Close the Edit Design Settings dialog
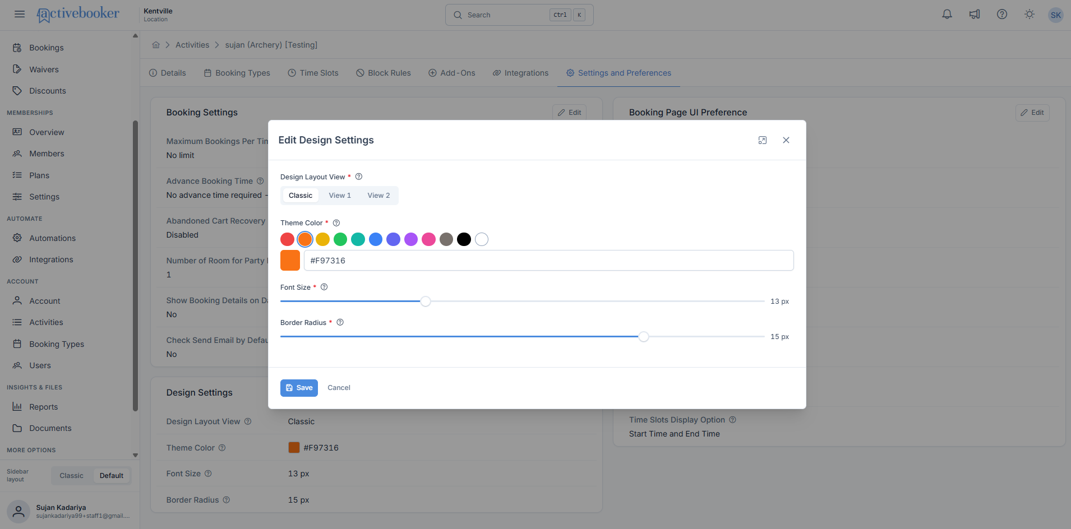Screen dimensions: 1071x529 [786, 140]
